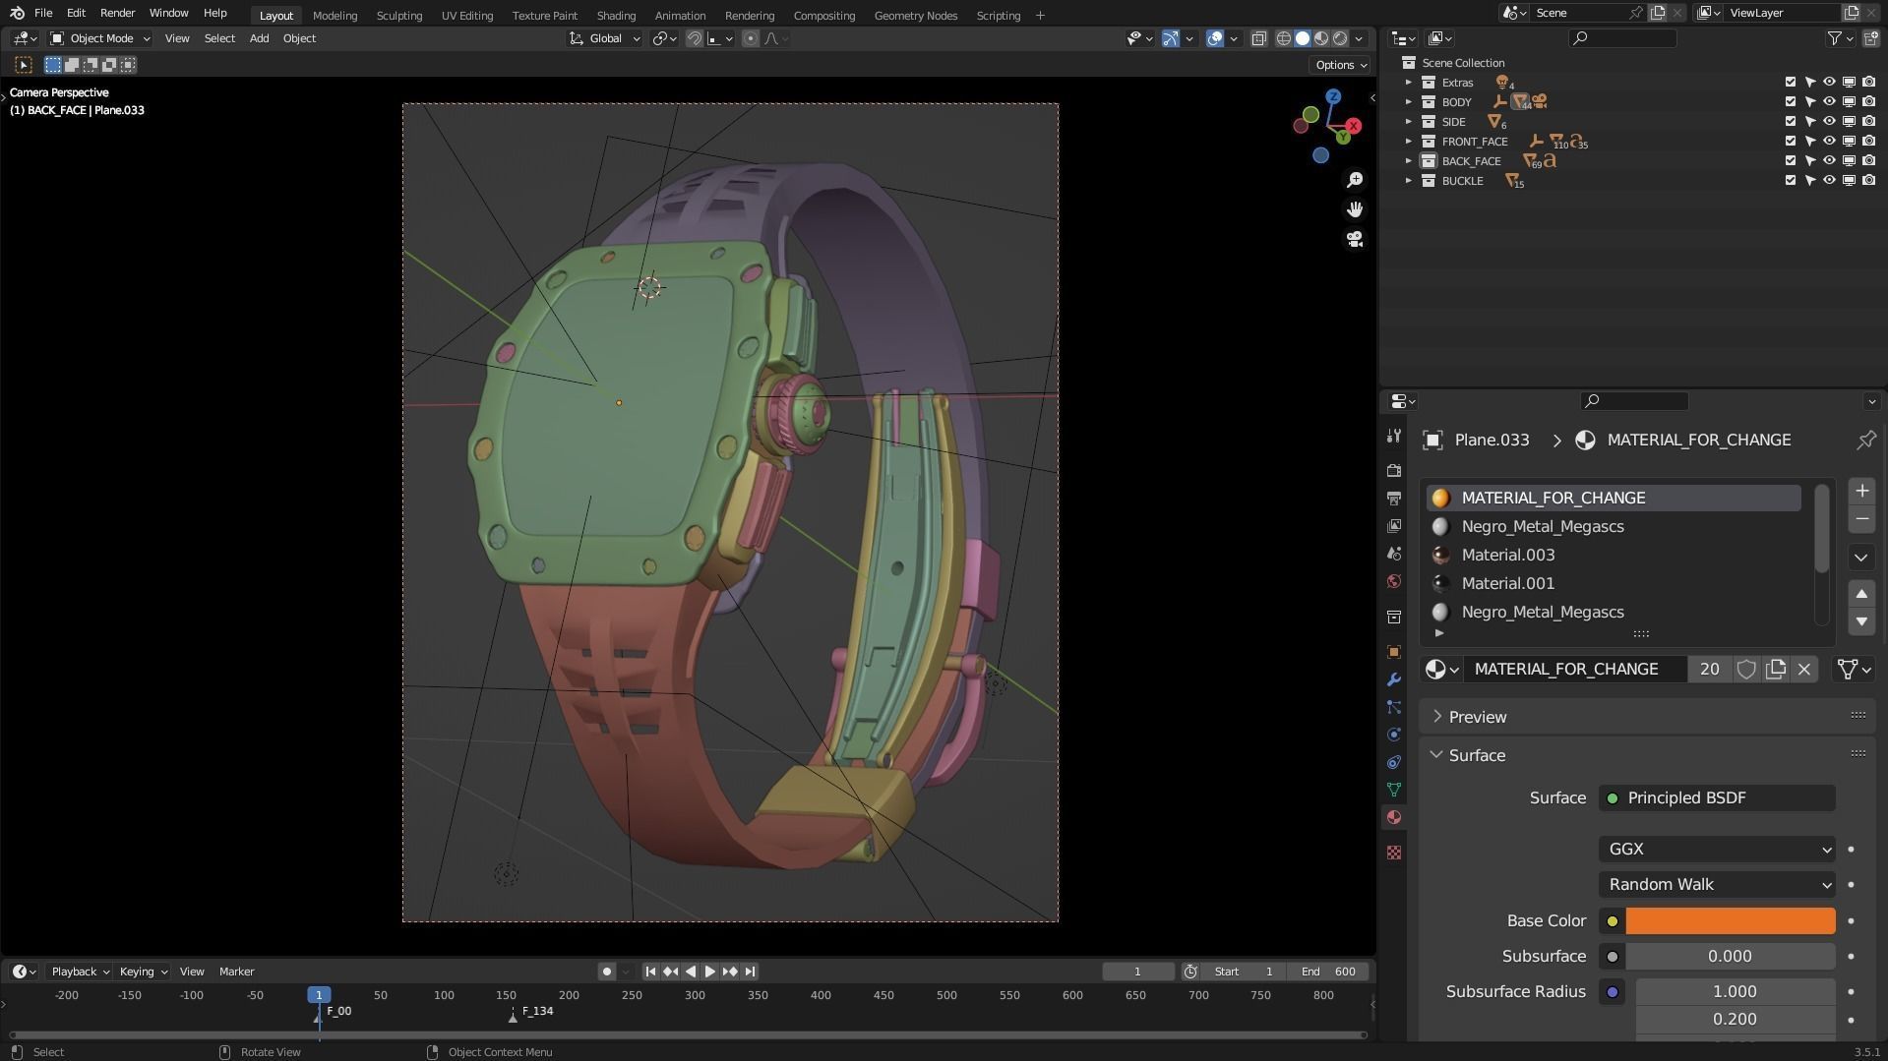1888x1061 pixels.
Task: Uncheck the BUCKLE collection checkbox
Action: (x=1791, y=180)
